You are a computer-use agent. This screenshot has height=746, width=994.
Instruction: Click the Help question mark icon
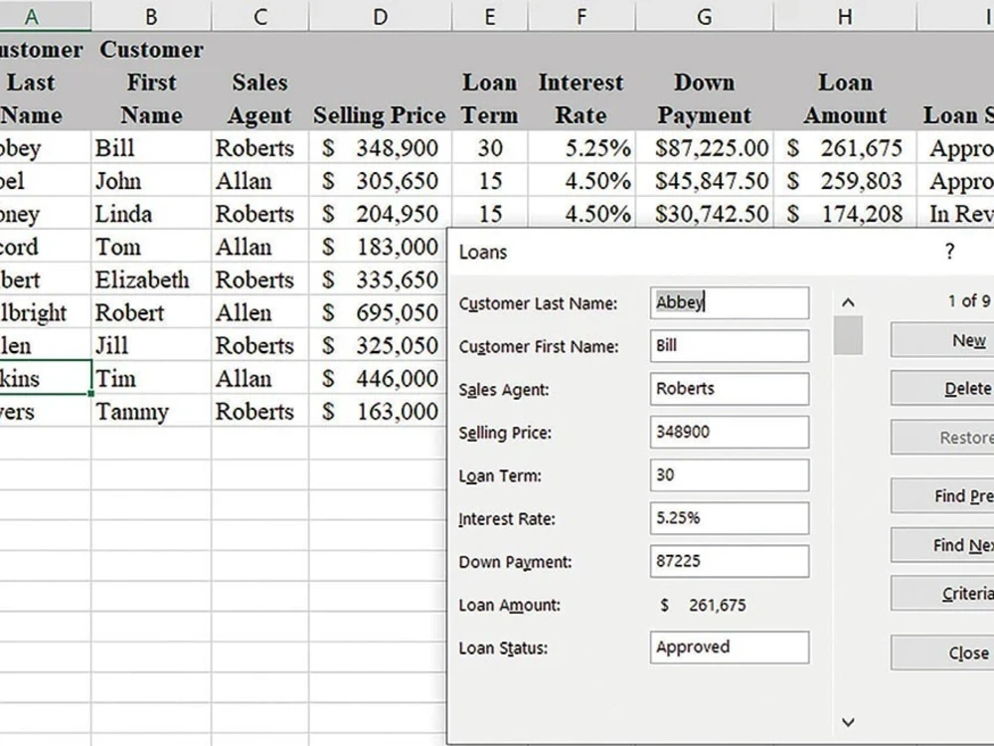pyautogui.click(x=948, y=253)
